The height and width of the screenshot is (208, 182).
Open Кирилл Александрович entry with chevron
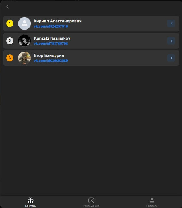point(171,24)
